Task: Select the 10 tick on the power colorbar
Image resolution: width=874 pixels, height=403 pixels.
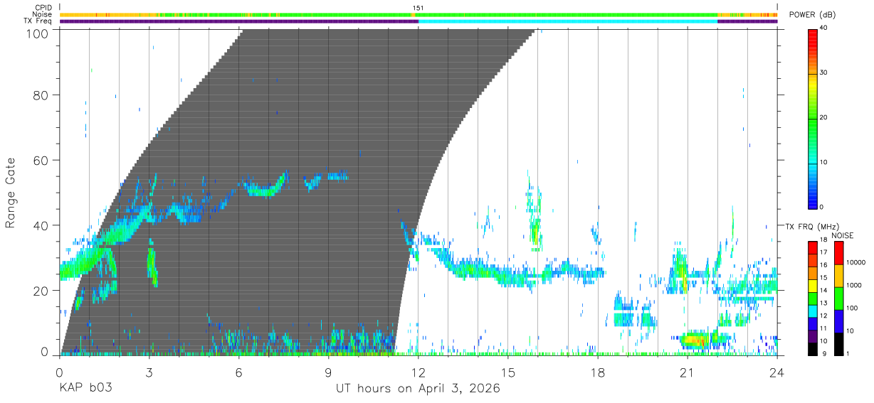Action: (824, 163)
